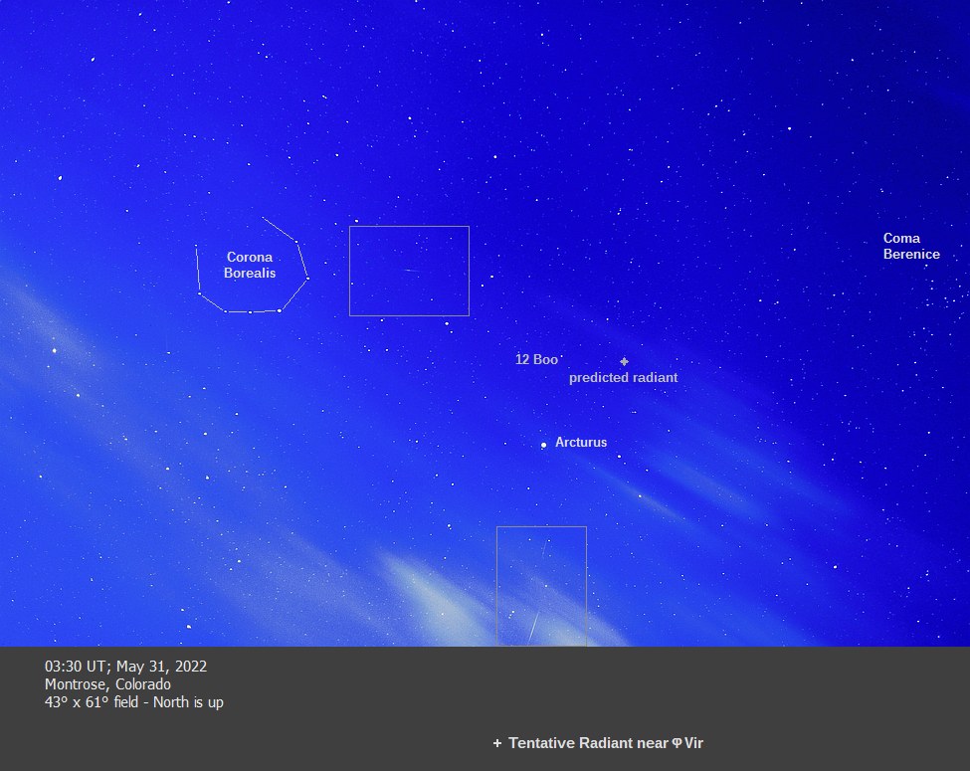970x771 pixels.
Task: Click rightmost vertex star of Corona Borealis outline
Action: click(x=307, y=278)
